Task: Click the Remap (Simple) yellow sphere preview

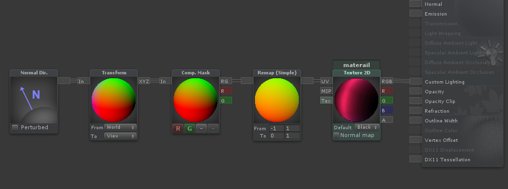Action: tap(277, 100)
